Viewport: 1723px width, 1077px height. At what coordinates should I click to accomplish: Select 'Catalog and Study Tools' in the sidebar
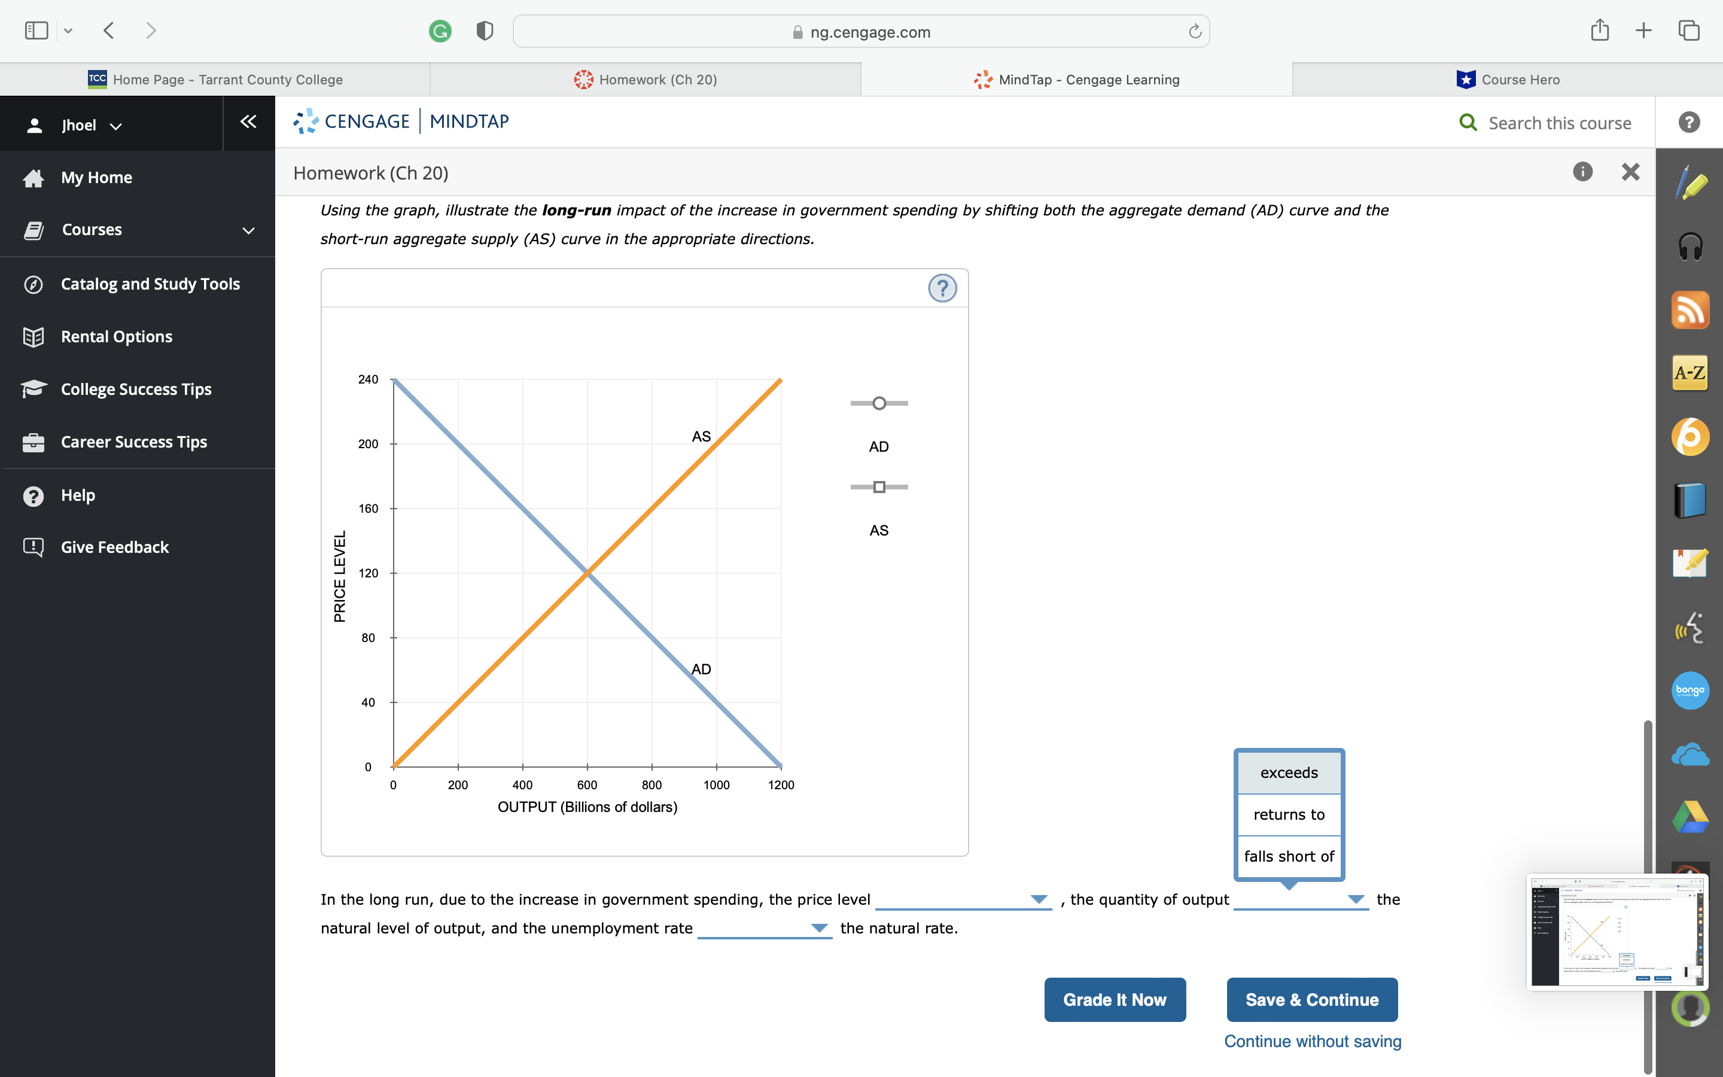click(150, 284)
